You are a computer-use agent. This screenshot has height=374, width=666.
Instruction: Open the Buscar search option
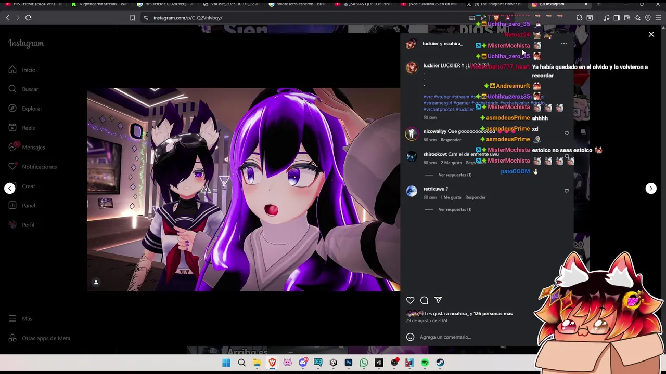click(x=23, y=89)
